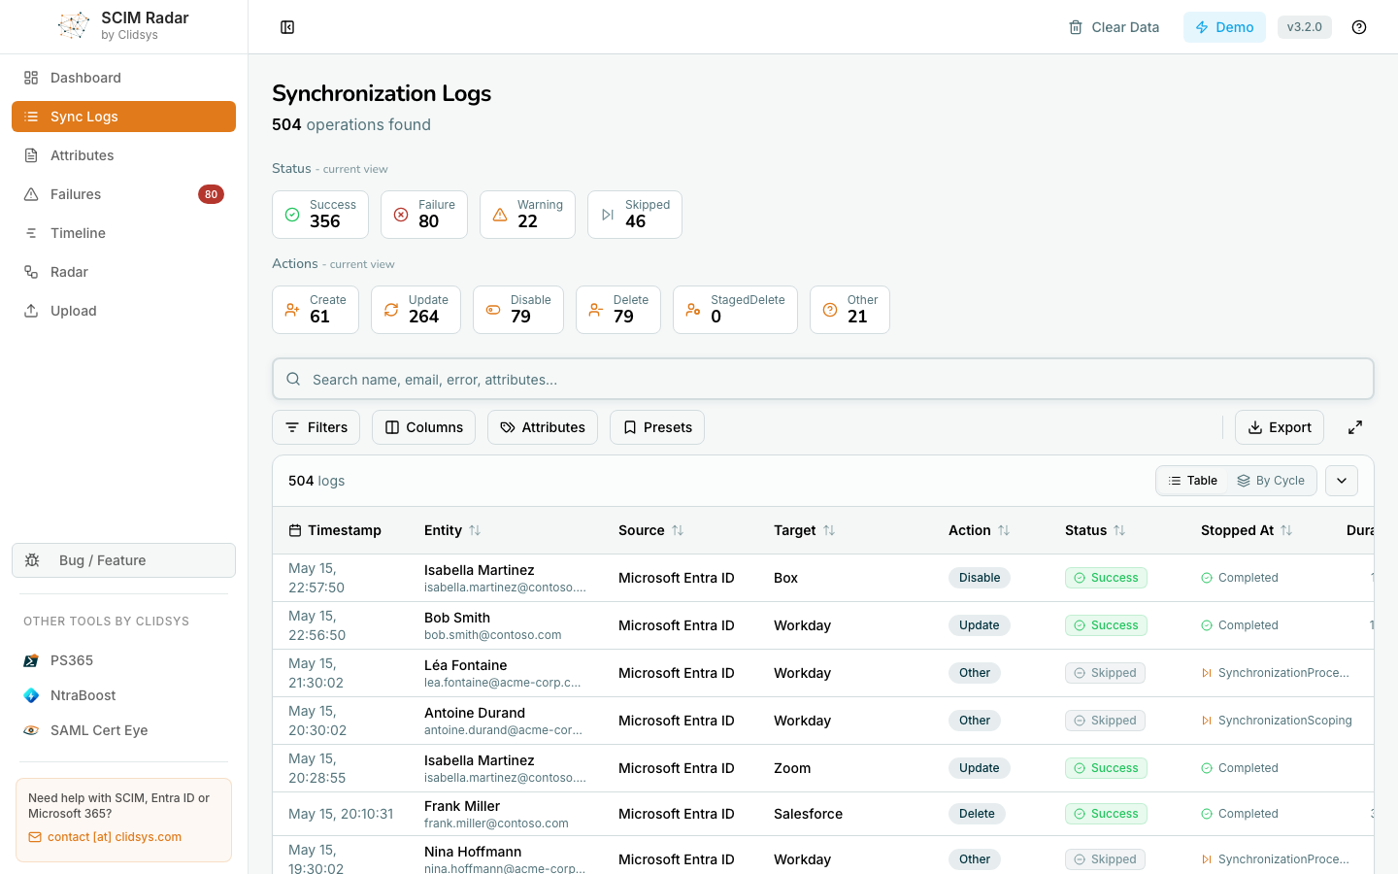Select Frank Miller entity row
This screenshot has width=1398, height=874.
pyautogui.click(x=823, y=814)
